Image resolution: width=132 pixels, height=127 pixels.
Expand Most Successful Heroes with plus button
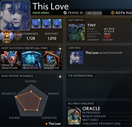(60, 49)
